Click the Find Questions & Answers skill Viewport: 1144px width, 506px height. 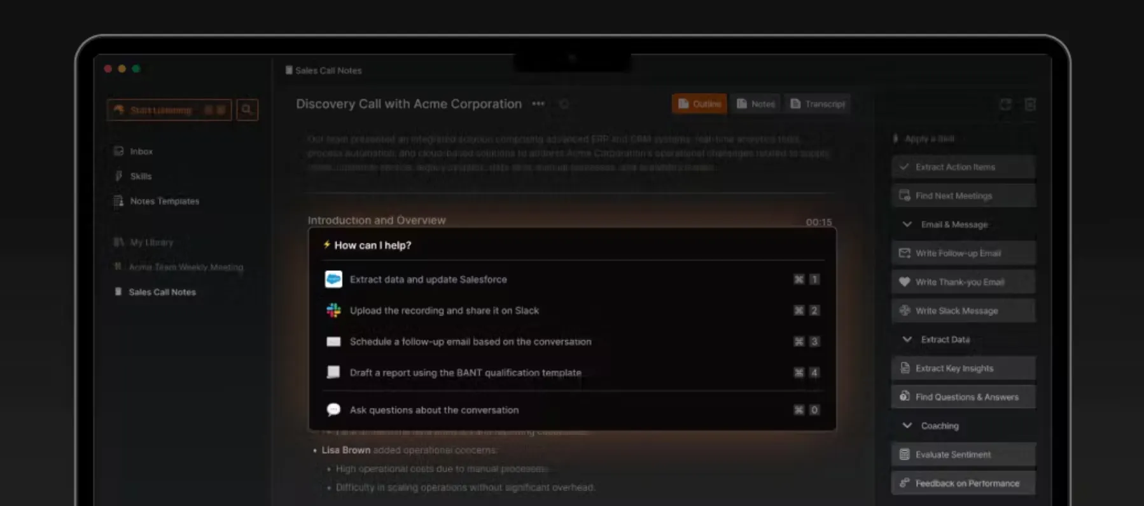[x=963, y=397]
